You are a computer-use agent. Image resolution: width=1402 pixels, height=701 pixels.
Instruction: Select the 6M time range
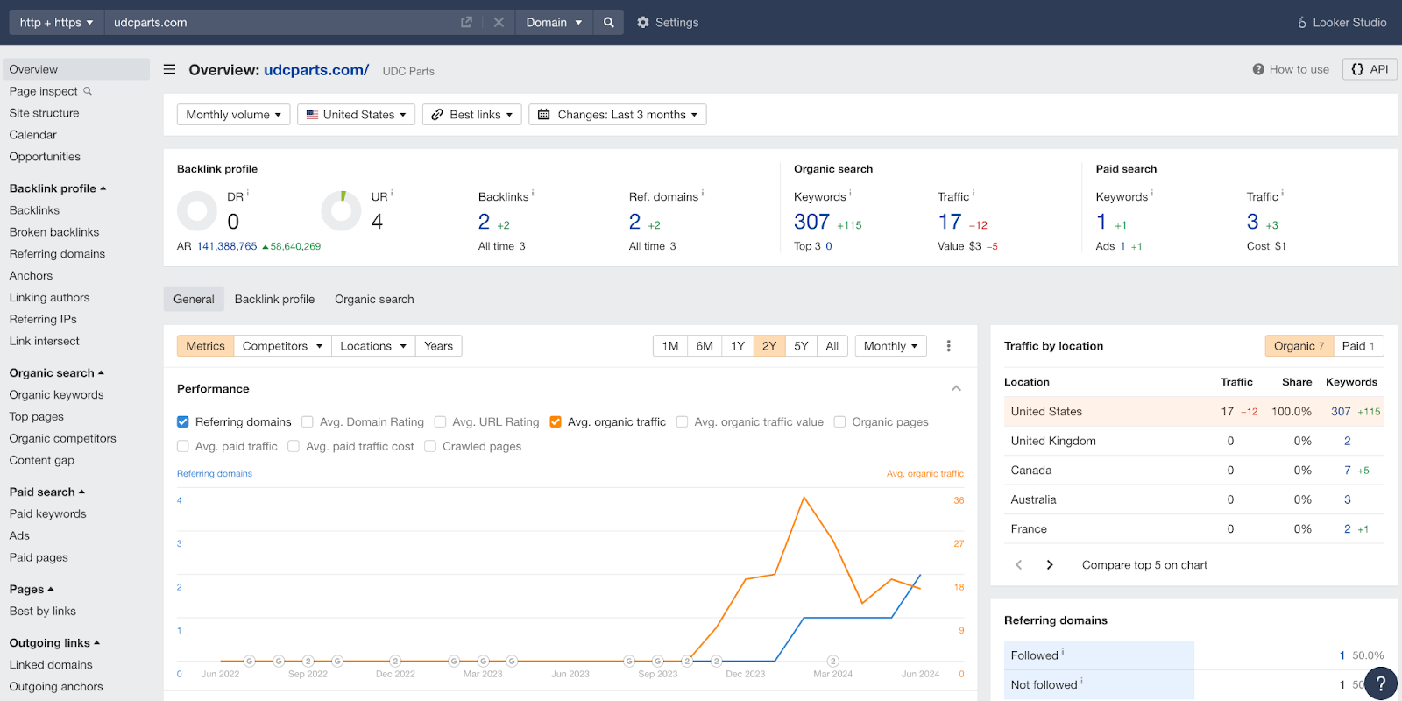[x=705, y=346]
